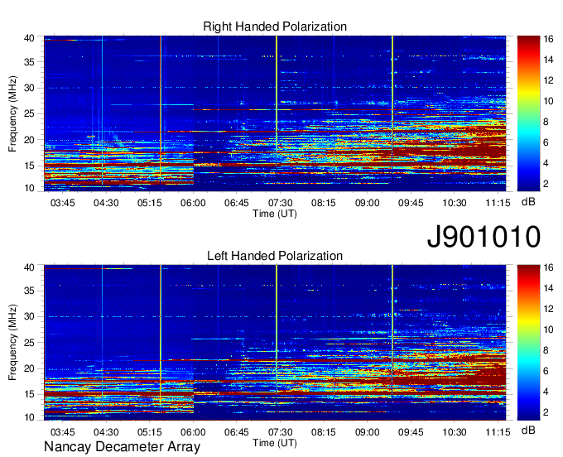Click the 06:45 tick under Left Handed plot

(237, 432)
